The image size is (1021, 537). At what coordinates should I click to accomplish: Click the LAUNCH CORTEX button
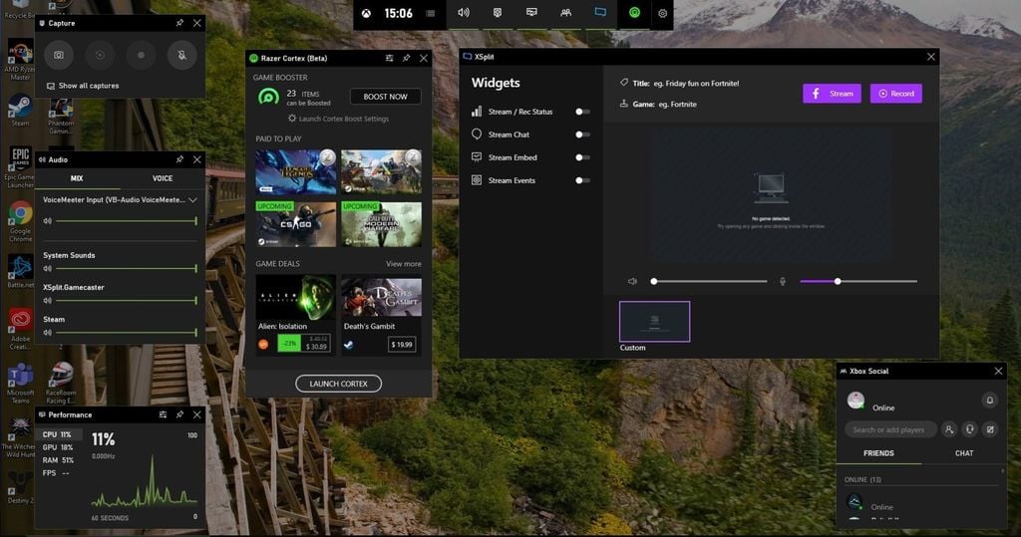[x=339, y=384]
